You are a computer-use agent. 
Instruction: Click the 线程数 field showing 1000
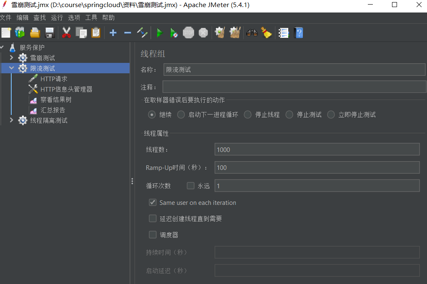pos(317,149)
